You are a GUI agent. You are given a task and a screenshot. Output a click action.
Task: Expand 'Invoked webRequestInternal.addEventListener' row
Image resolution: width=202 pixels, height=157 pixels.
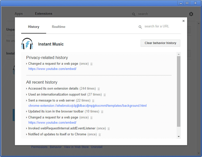click(26, 128)
